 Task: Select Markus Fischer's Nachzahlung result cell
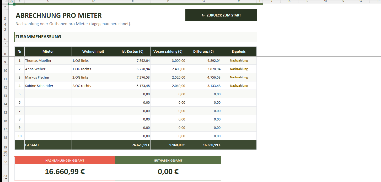pos(239,77)
